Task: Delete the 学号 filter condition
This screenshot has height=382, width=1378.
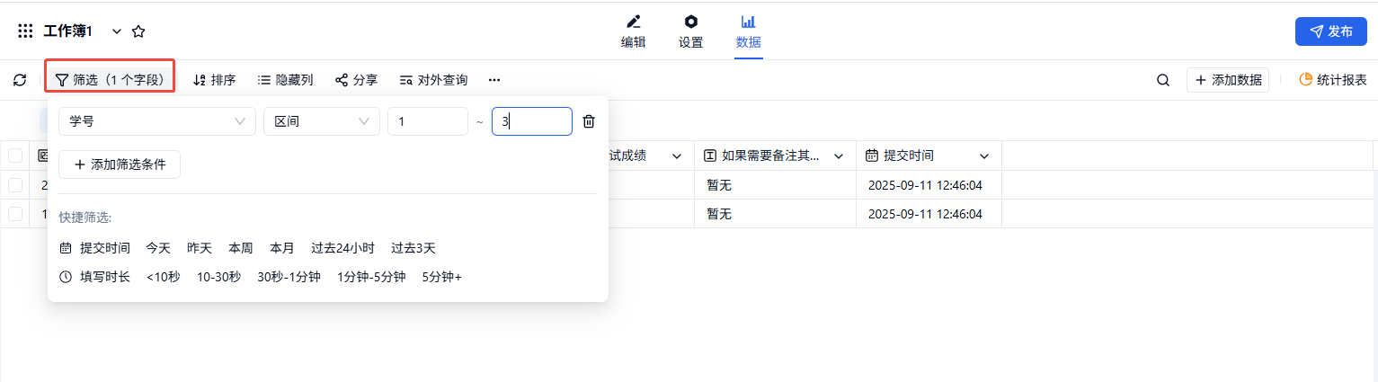Action: tap(589, 121)
